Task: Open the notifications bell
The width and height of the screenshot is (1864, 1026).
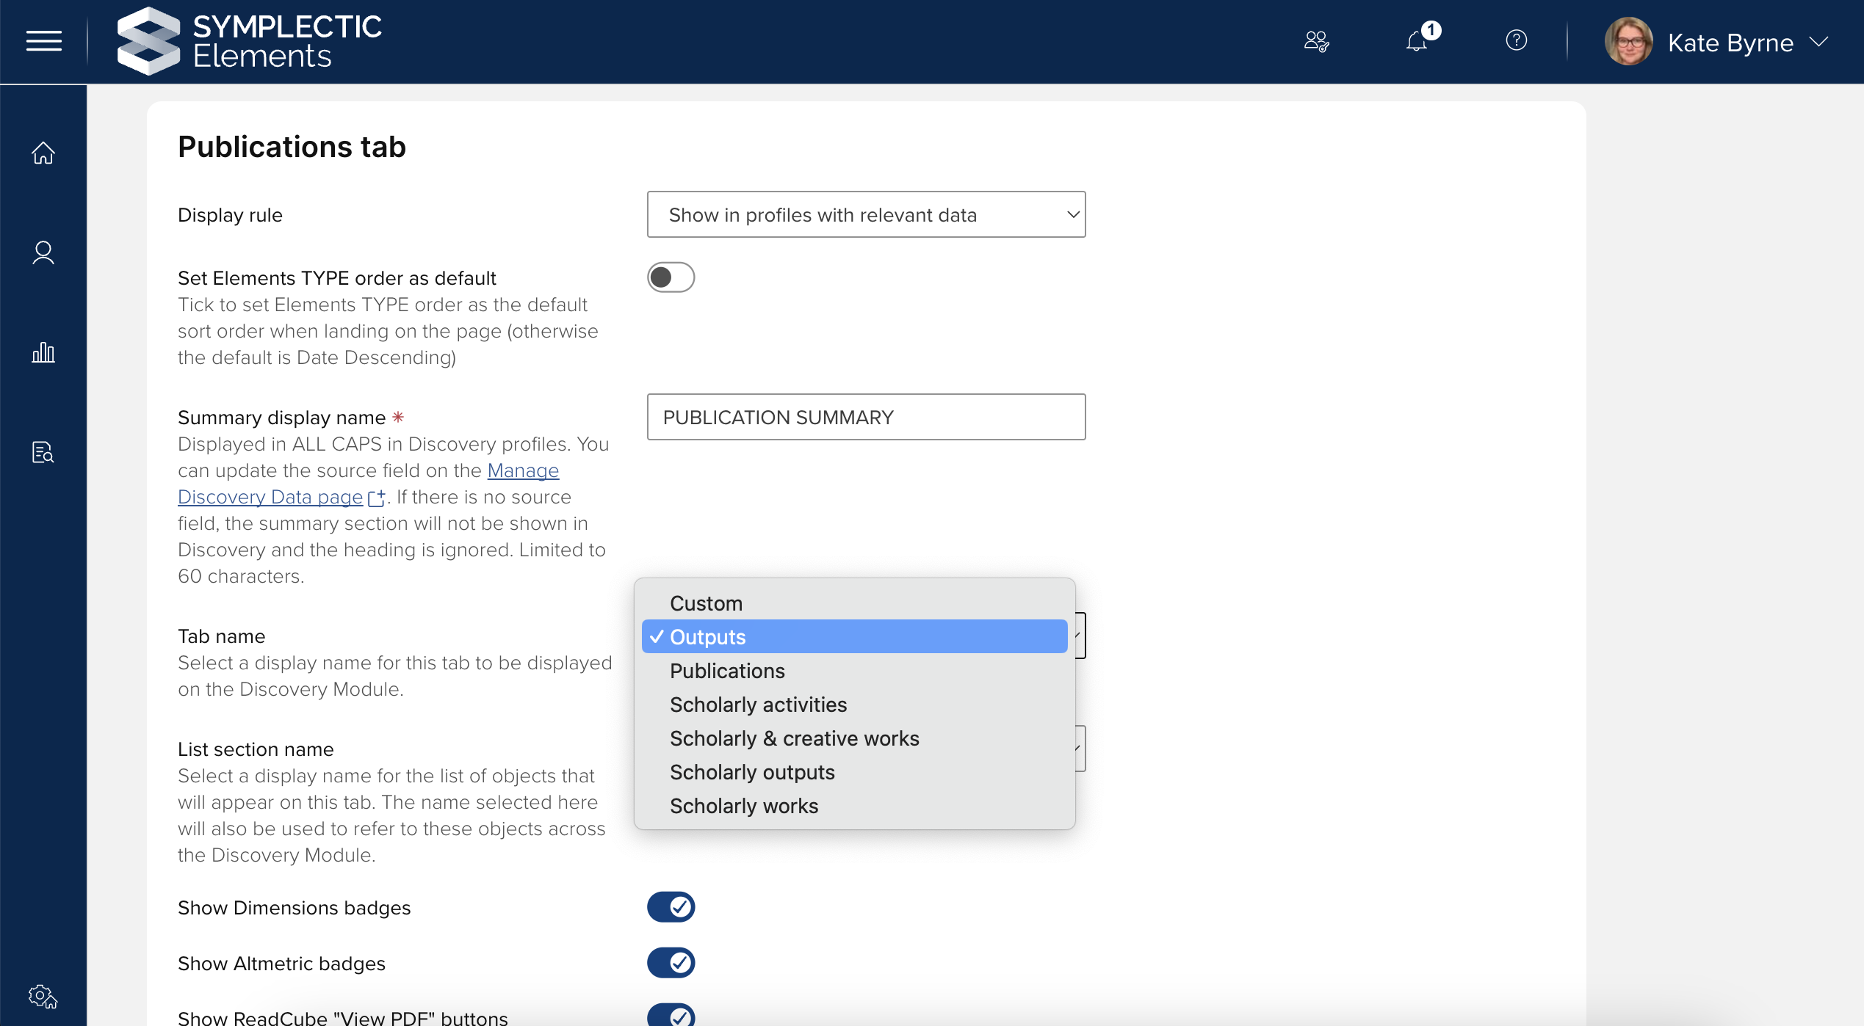Action: point(1417,41)
